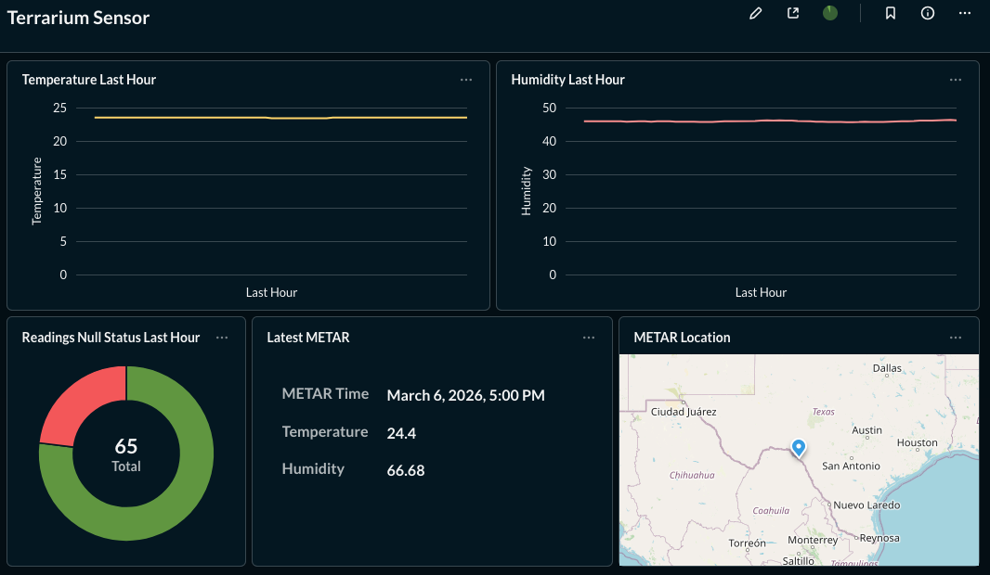Open the share dashboard icon

[x=792, y=13]
